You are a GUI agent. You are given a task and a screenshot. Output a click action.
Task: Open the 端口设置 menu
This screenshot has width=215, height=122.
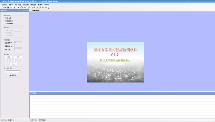coord(18,5)
